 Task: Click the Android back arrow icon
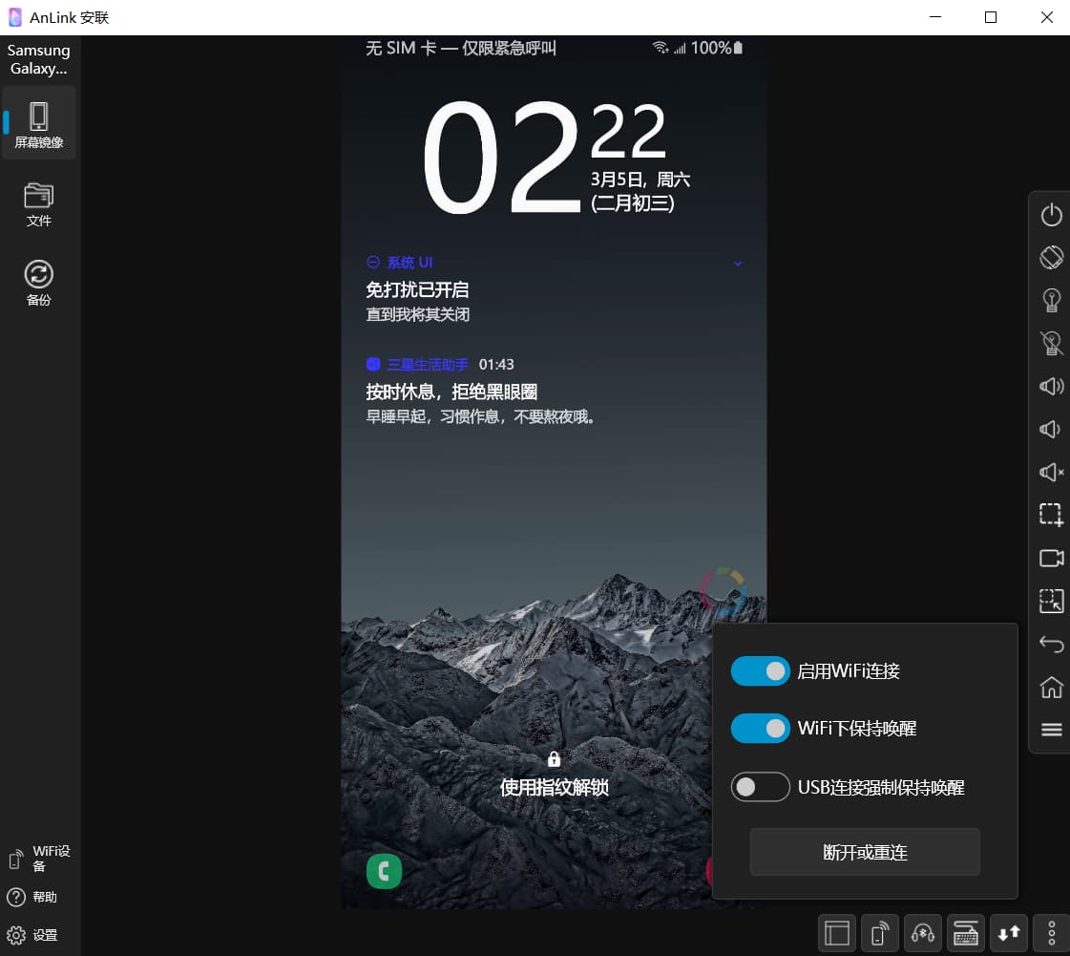tap(1051, 644)
